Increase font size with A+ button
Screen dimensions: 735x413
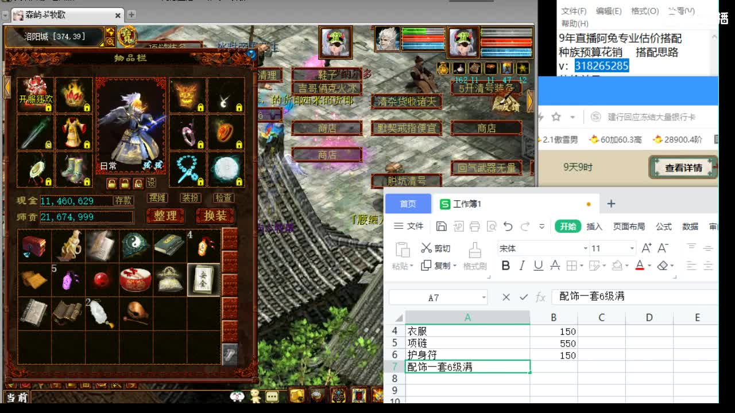(x=647, y=248)
